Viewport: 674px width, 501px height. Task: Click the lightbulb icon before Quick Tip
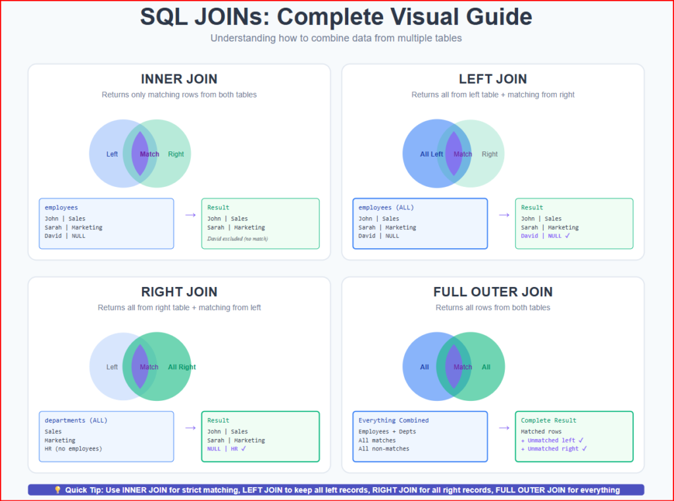(58, 490)
